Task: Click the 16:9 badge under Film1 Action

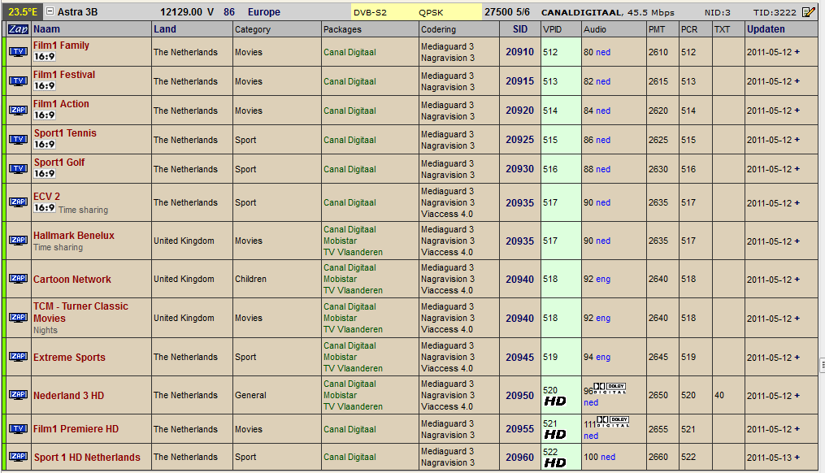Action: click(45, 115)
